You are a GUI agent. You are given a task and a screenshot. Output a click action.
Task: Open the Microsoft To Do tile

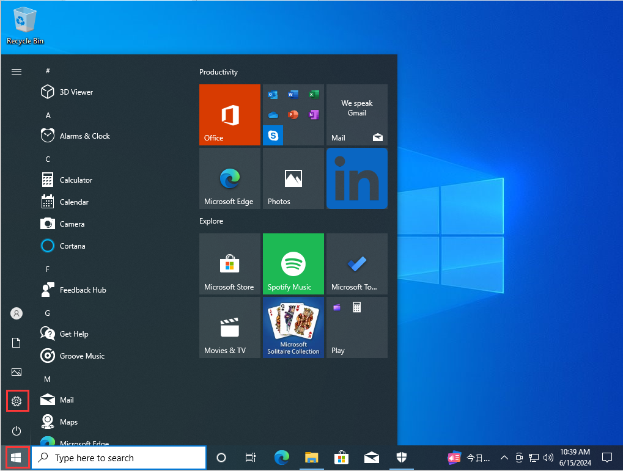357,264
